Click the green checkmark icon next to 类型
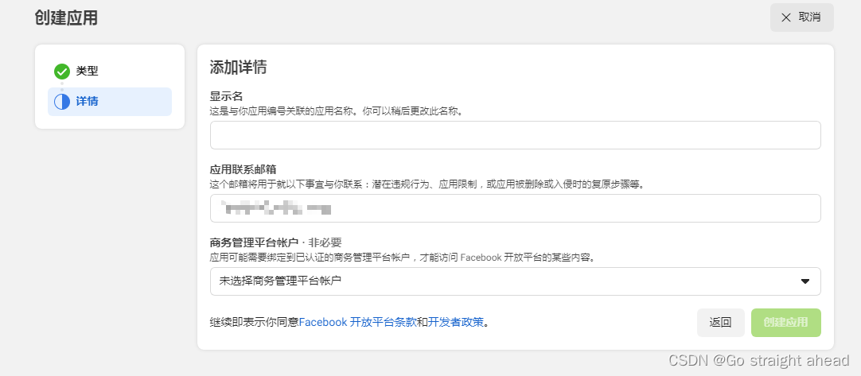This screenshot has height=376, width=861. 61,72
